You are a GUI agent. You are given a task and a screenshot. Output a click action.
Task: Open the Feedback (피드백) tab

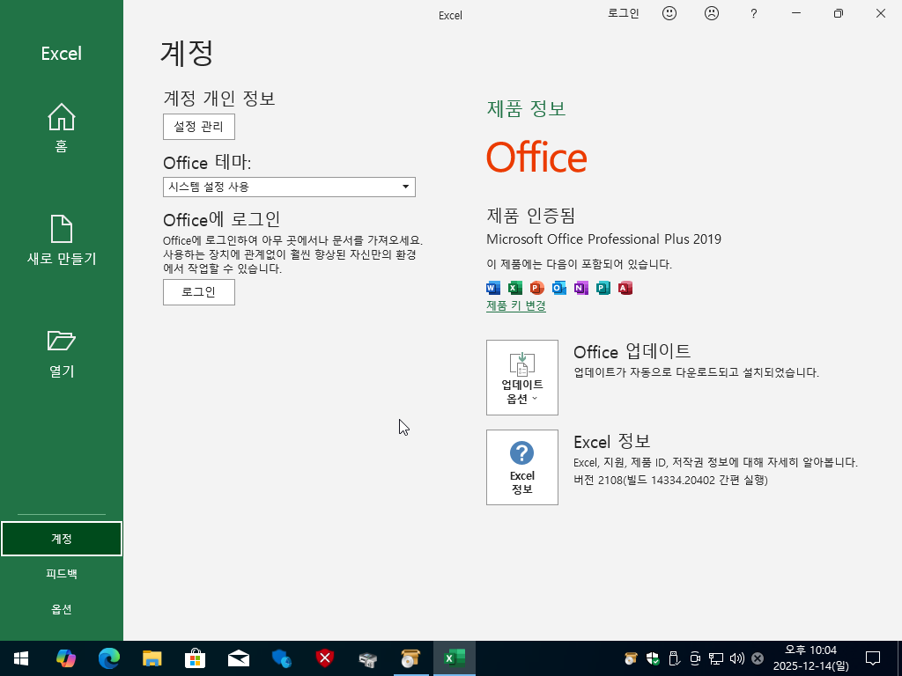click(61, 574)
